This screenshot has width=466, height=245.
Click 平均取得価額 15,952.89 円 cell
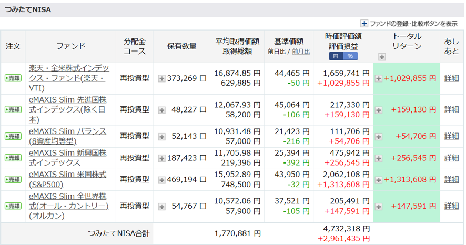tap(237, 175)
